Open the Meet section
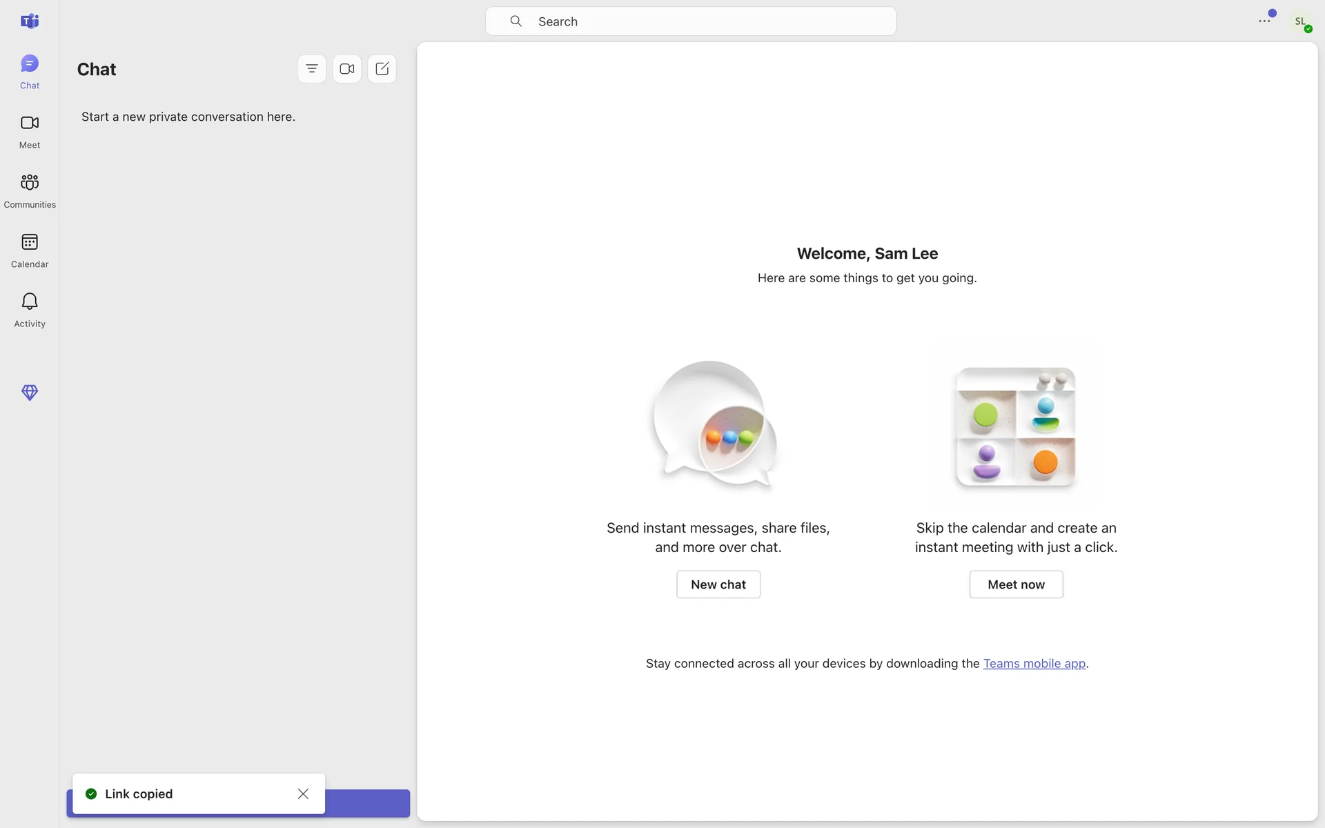 point(30,131)
